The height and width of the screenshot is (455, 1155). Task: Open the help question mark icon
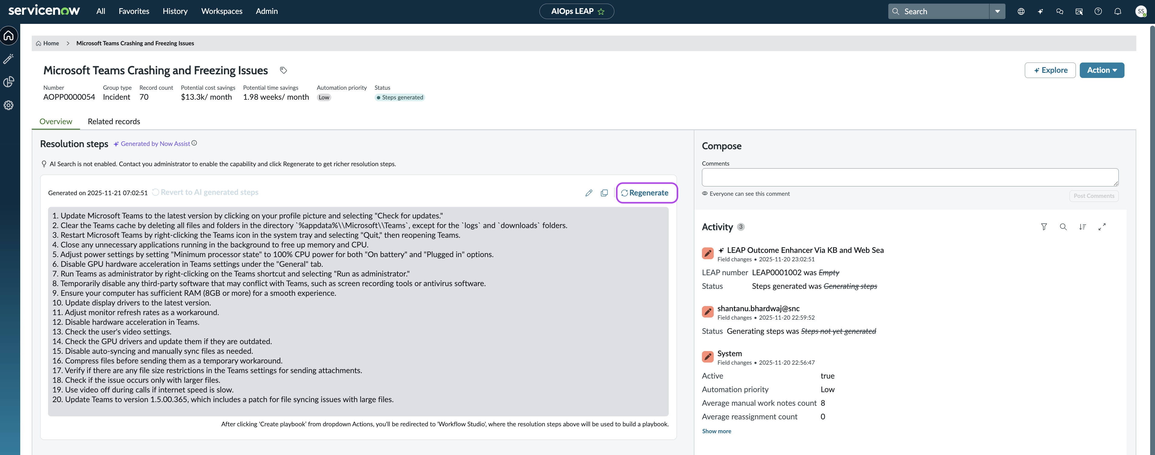[x=1098, y=12]
